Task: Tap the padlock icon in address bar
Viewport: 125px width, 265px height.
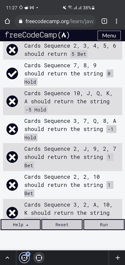Action: pos(21,21)
